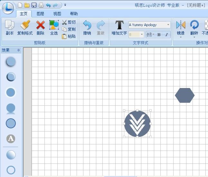Pin the 效果 effects panel
The width and height of the screenshot is (208, 177).
[18, 50]
